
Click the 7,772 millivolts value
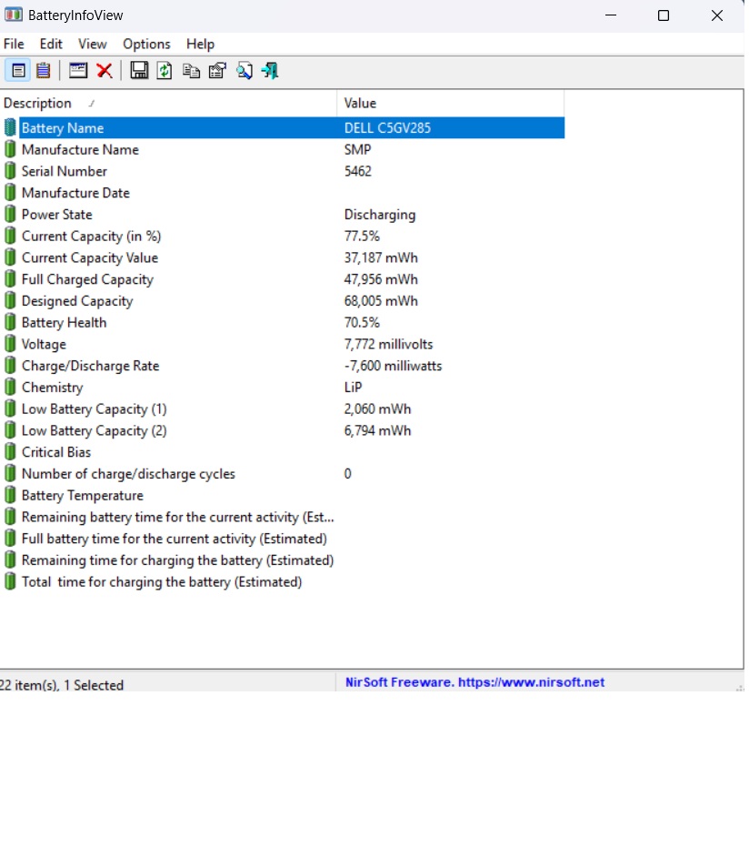point(388,344)
